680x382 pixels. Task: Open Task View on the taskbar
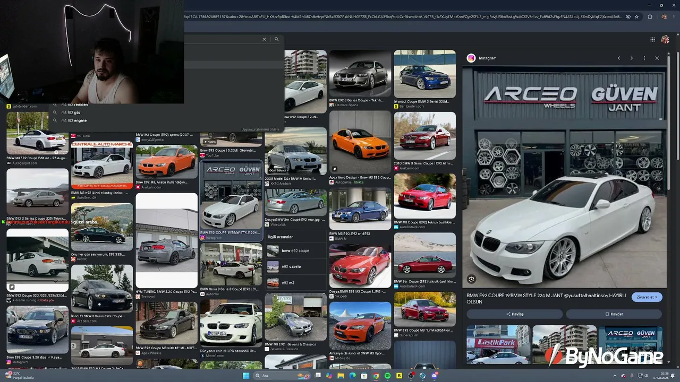point(318,376)
